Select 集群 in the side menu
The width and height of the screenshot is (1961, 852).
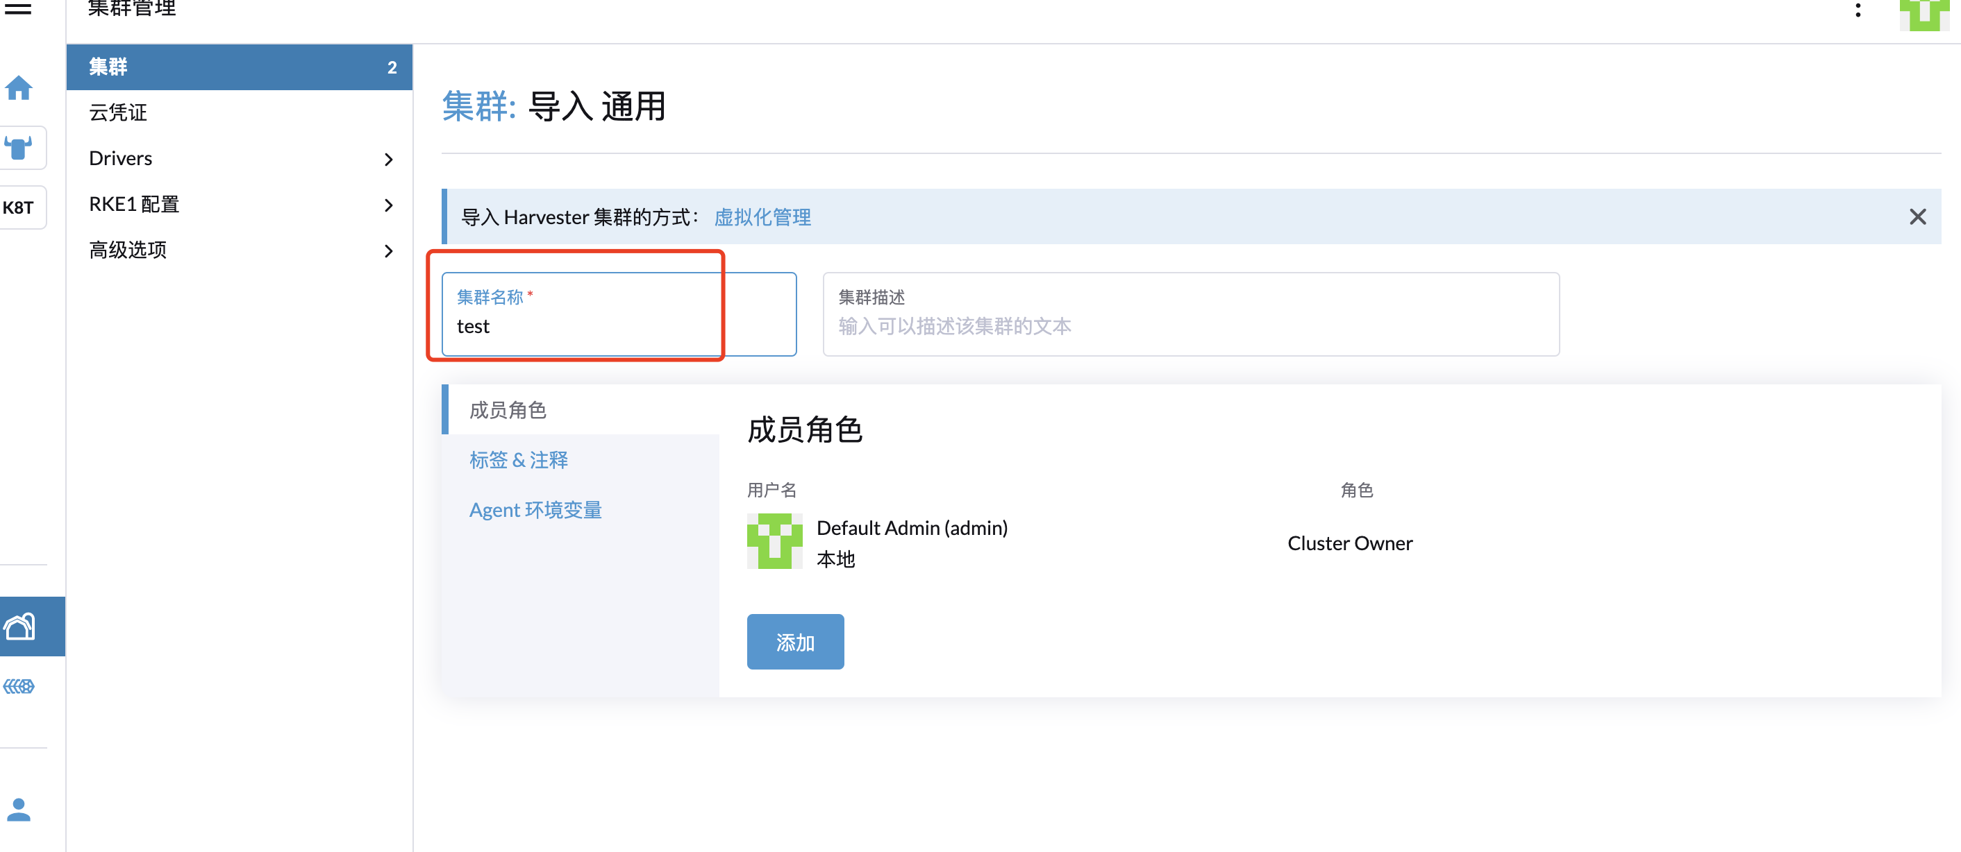point(239,67)
